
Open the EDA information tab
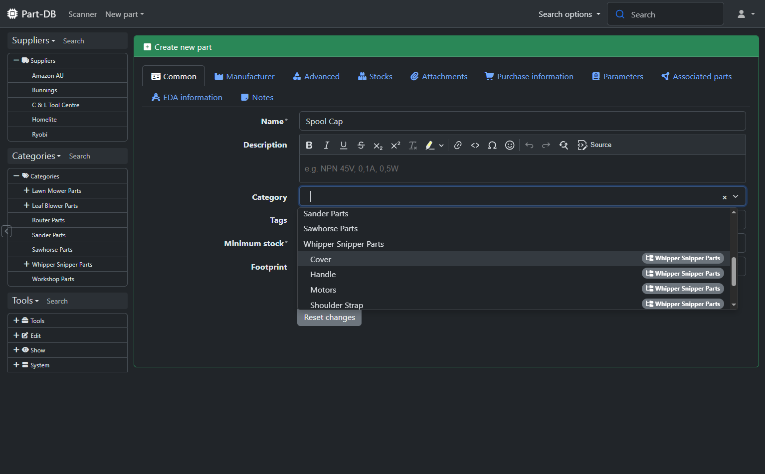[x=187, y=97]
